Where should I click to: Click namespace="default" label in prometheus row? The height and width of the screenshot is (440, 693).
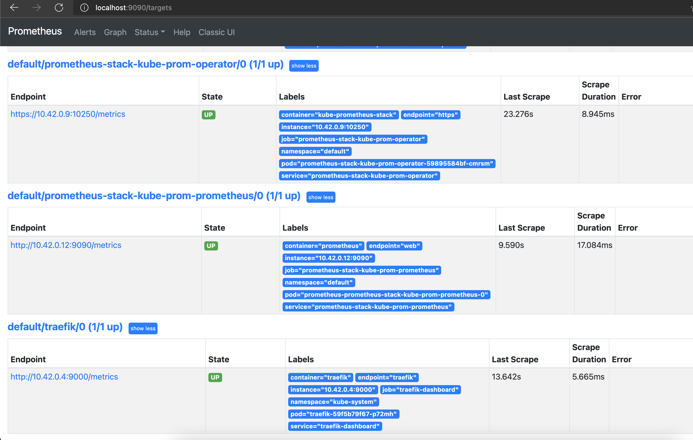[x=319, y=282]
